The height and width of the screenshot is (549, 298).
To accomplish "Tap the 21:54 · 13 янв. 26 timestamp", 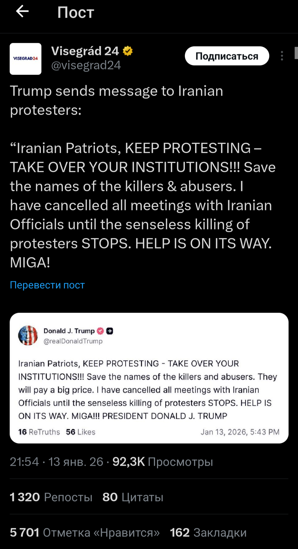I will (x=57, y=462).
